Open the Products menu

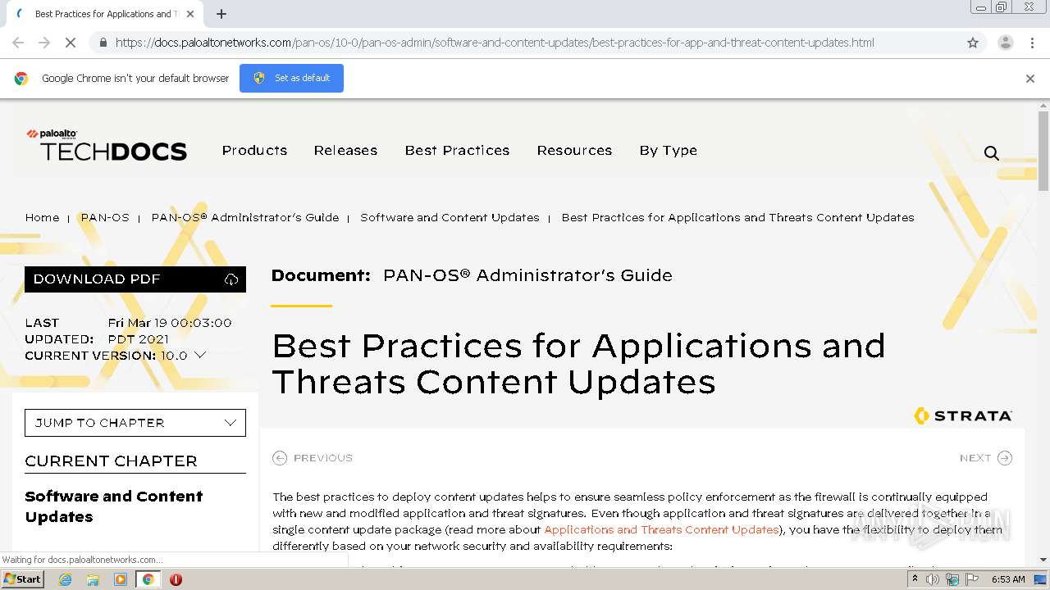(x=254, y=150)
